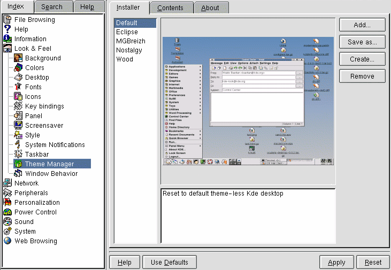Click the Screensaver icon in the tree
This screenshot has width=391, height=270.
18,126
